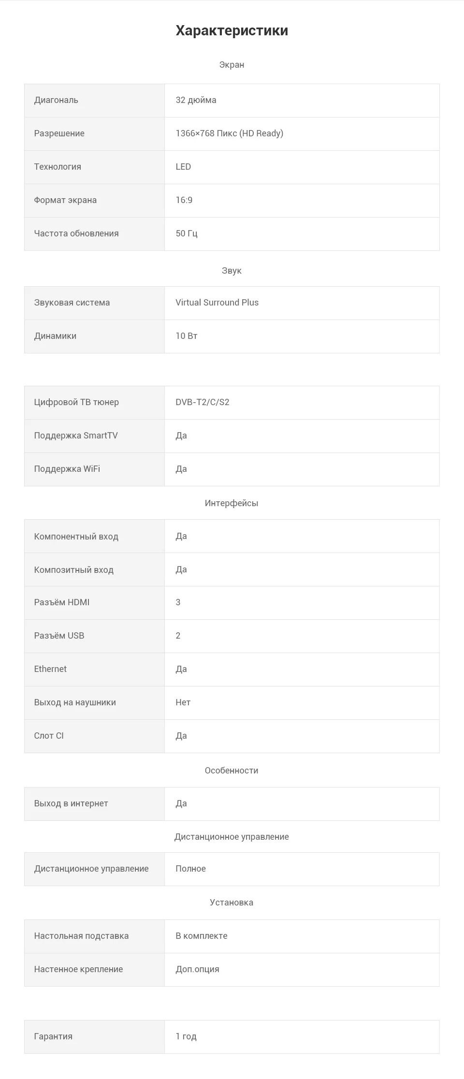This screenshot has width=464, height=1079.
Task: Select the Разъём USB count value
Action: [178, 636]
